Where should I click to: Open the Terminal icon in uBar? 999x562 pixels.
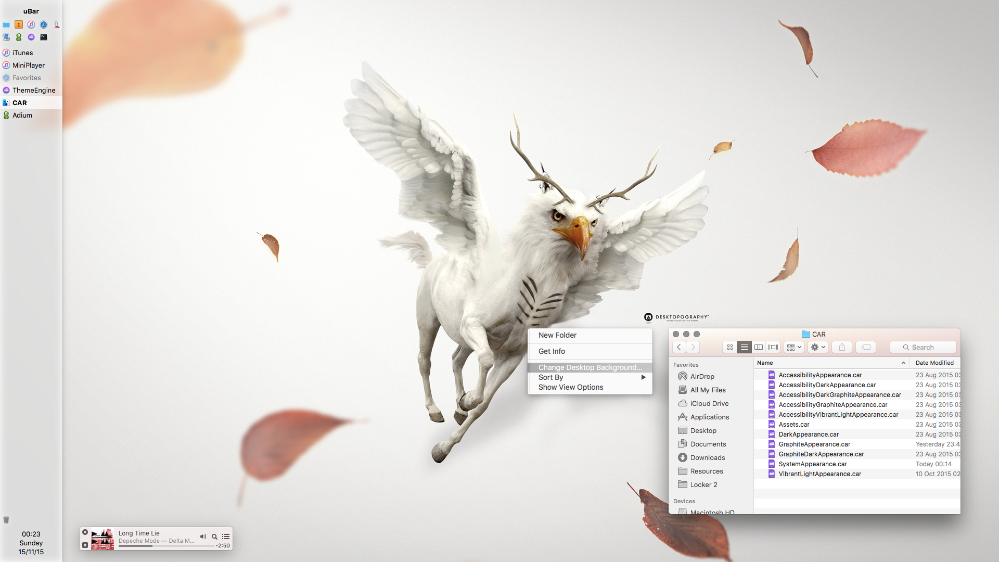pos(44,37)
